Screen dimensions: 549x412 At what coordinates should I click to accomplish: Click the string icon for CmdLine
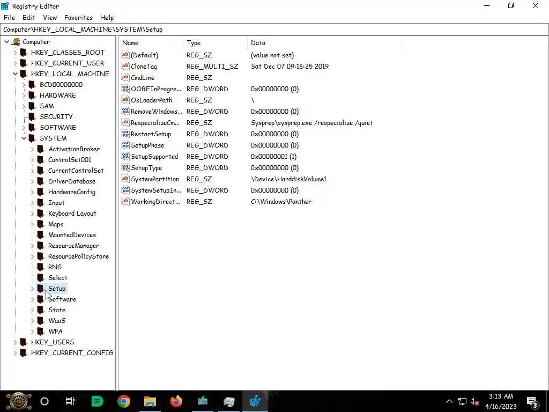(125, 77)
